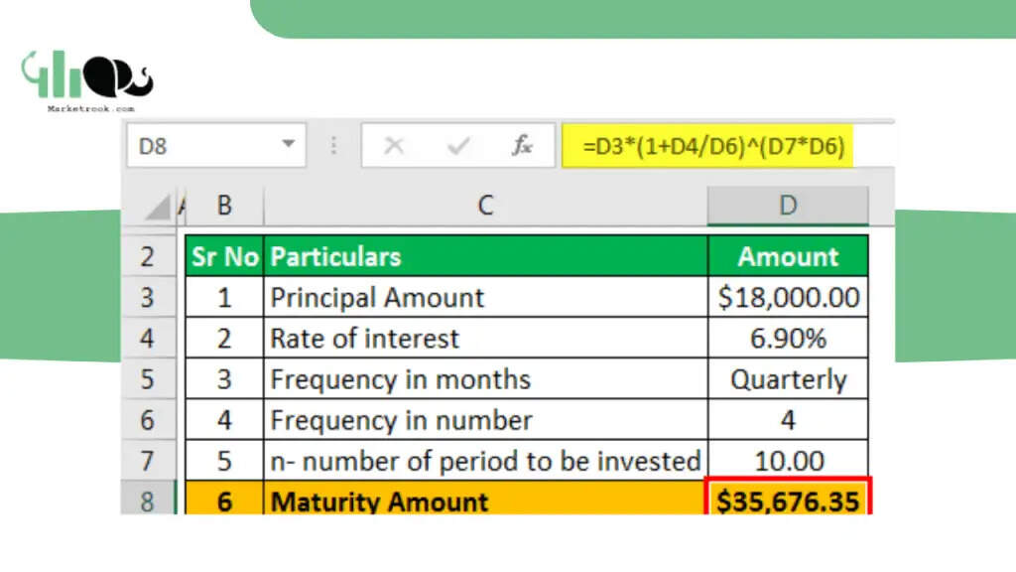Select row 5 header
The image size is (1016, 572).
(x=148, y=379)
